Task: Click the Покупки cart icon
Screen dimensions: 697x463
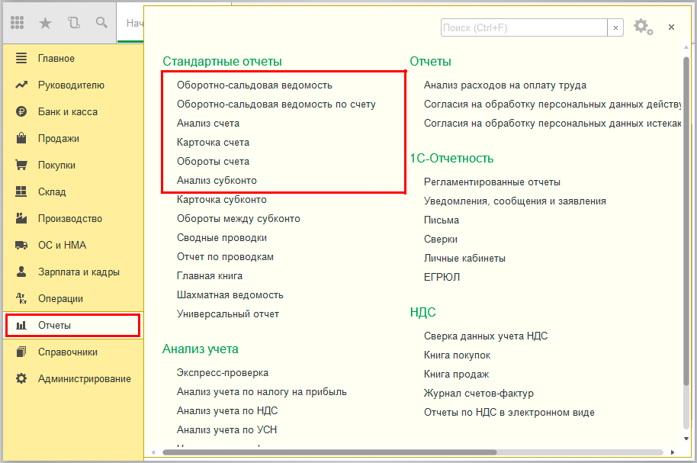Action: pyautogui.click(x=21, y=165)
